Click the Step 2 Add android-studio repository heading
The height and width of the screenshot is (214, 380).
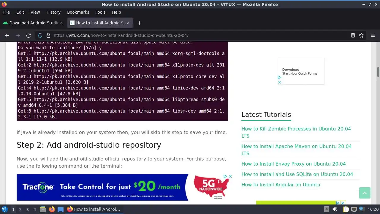click(89, 145)
